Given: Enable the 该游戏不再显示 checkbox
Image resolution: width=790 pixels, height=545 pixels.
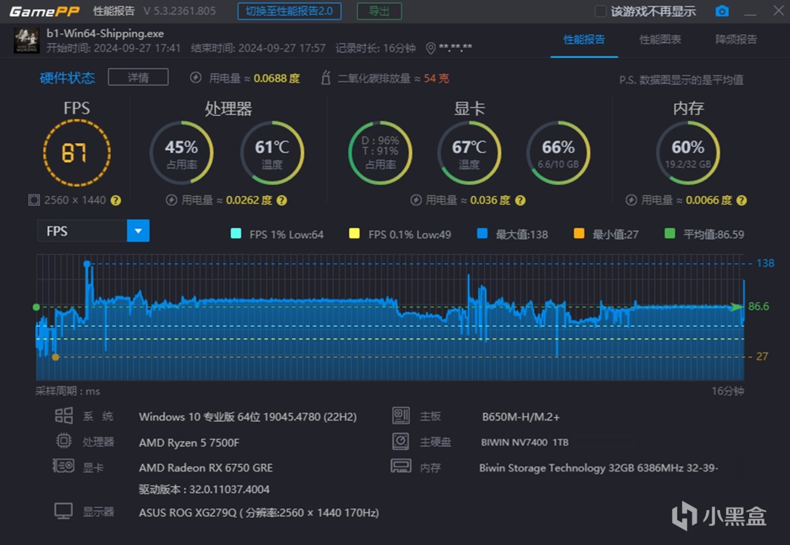Looking at the screenshot, I should pos(600,12).
